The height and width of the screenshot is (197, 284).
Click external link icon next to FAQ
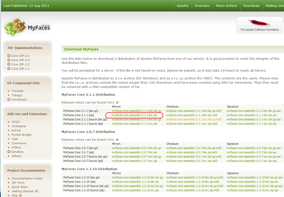21,195
